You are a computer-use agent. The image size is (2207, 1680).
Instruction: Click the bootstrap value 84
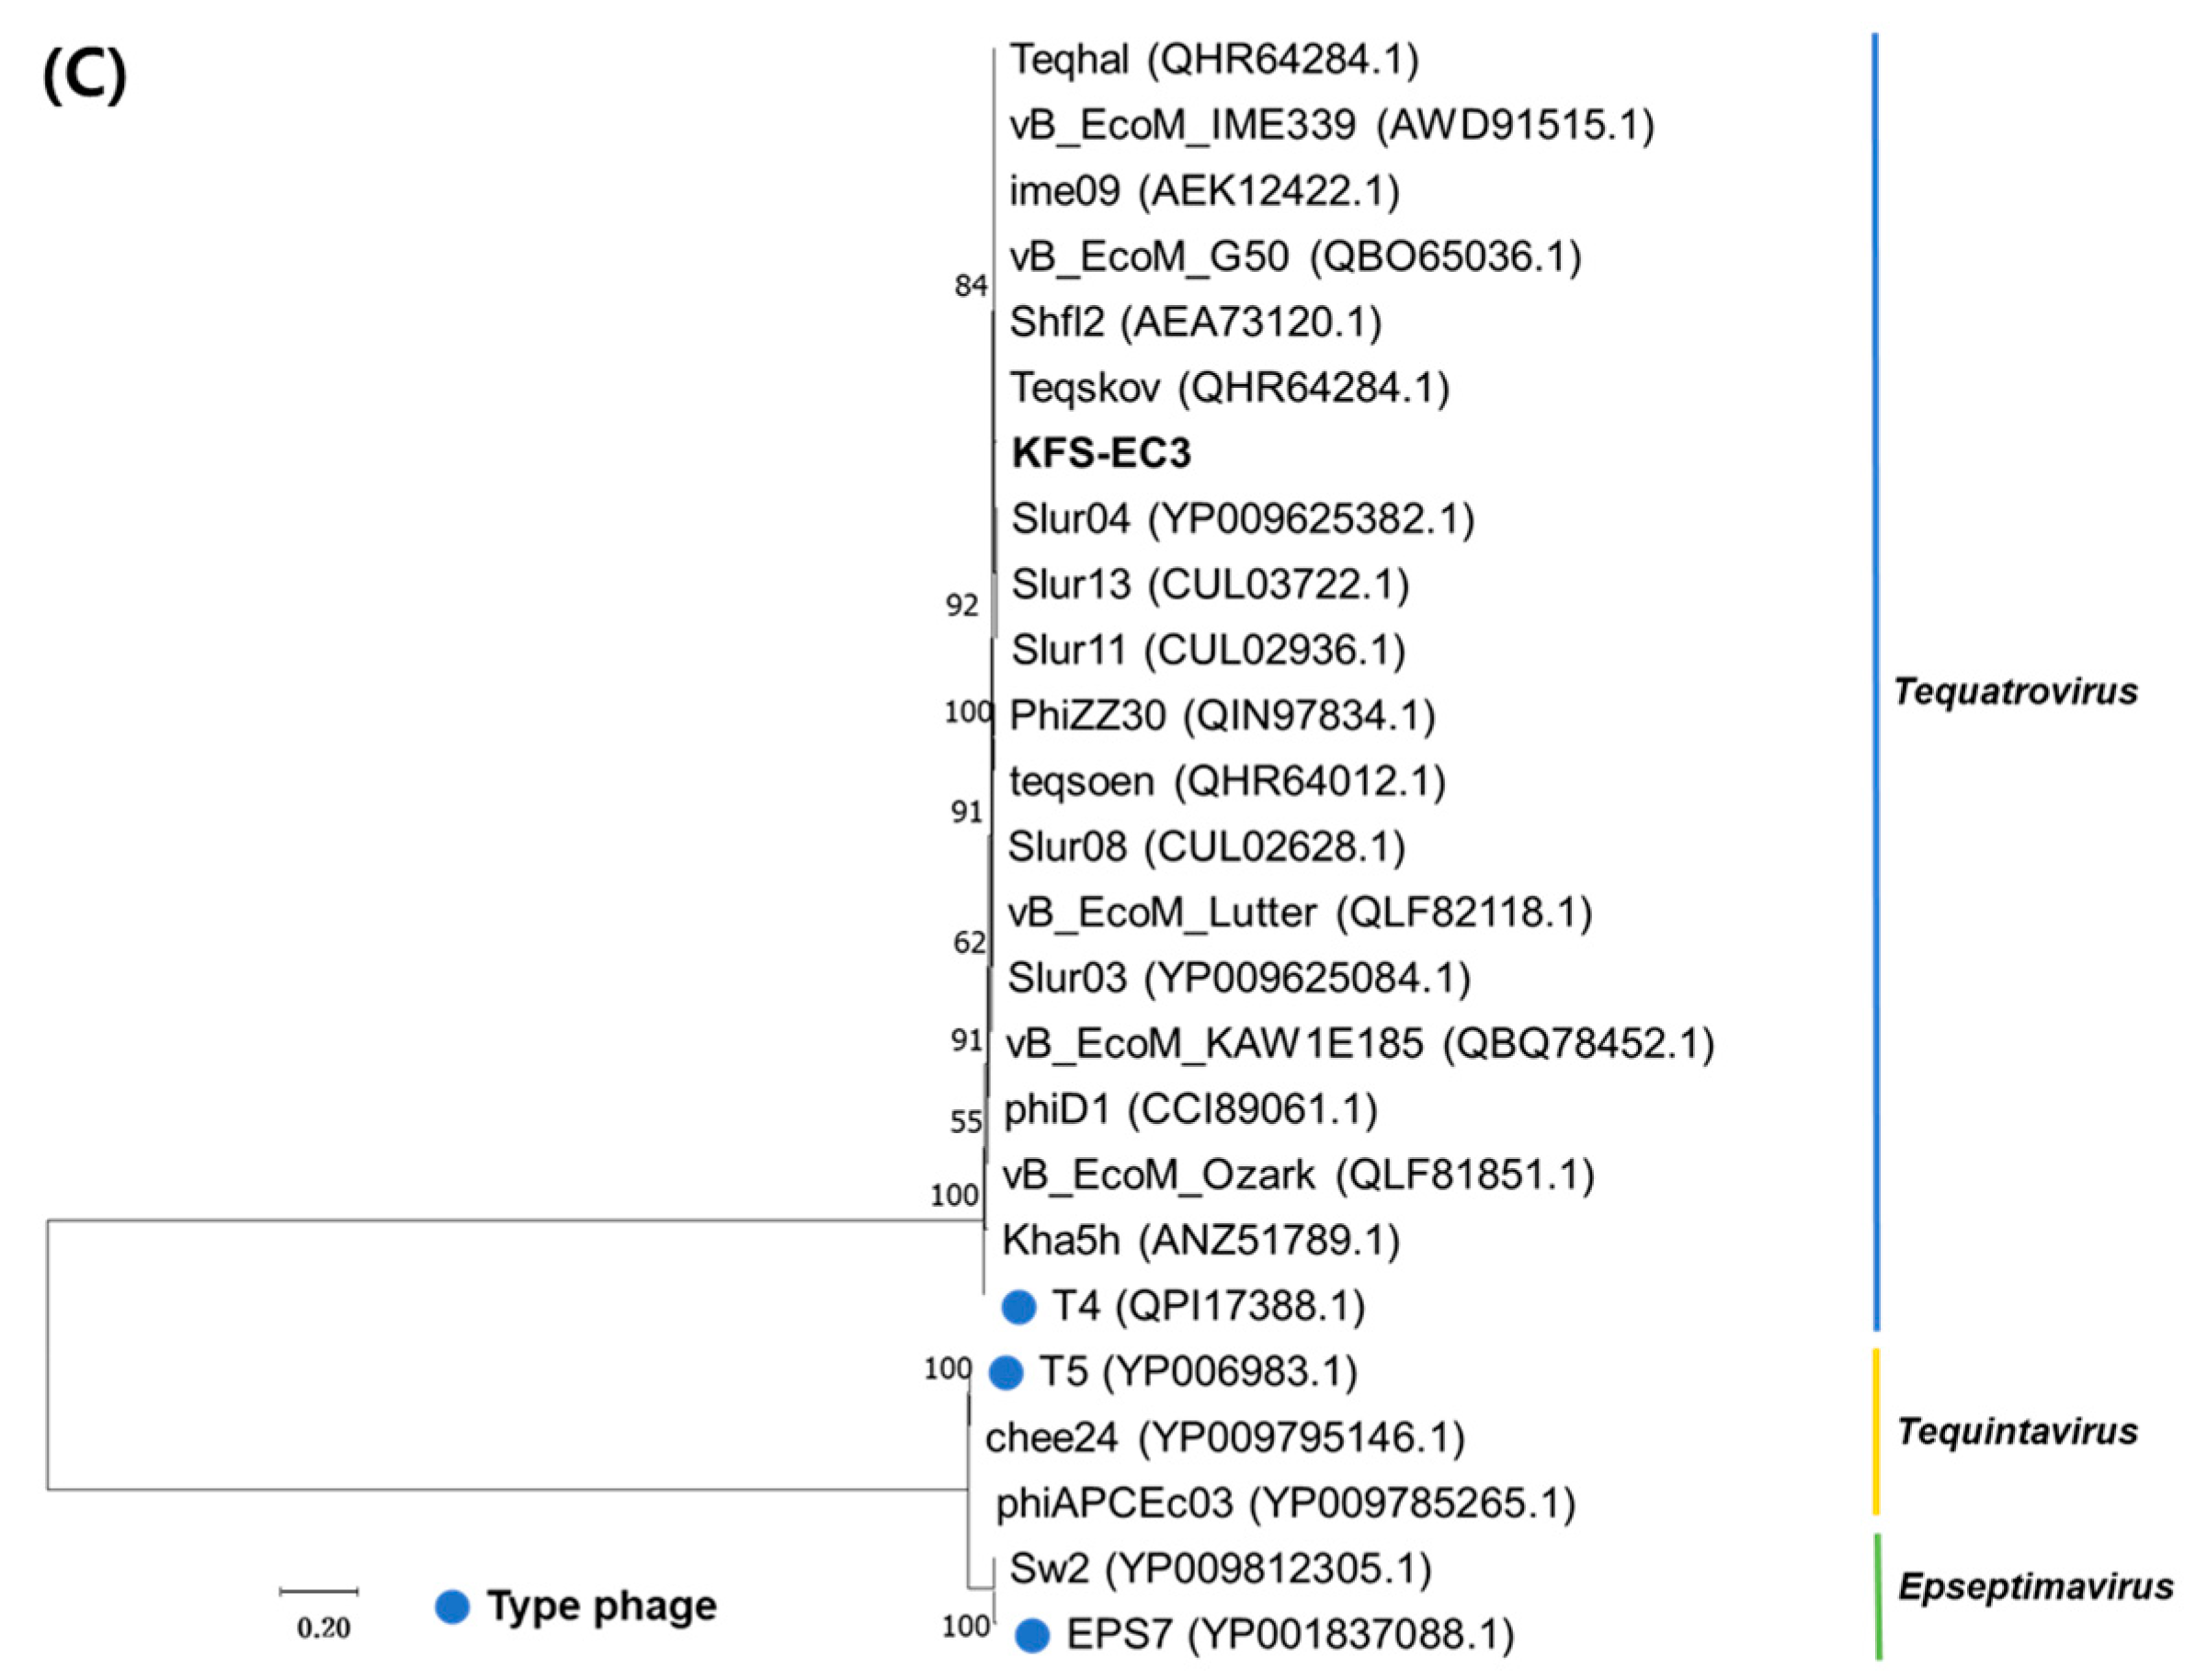(x=970, y=286)
